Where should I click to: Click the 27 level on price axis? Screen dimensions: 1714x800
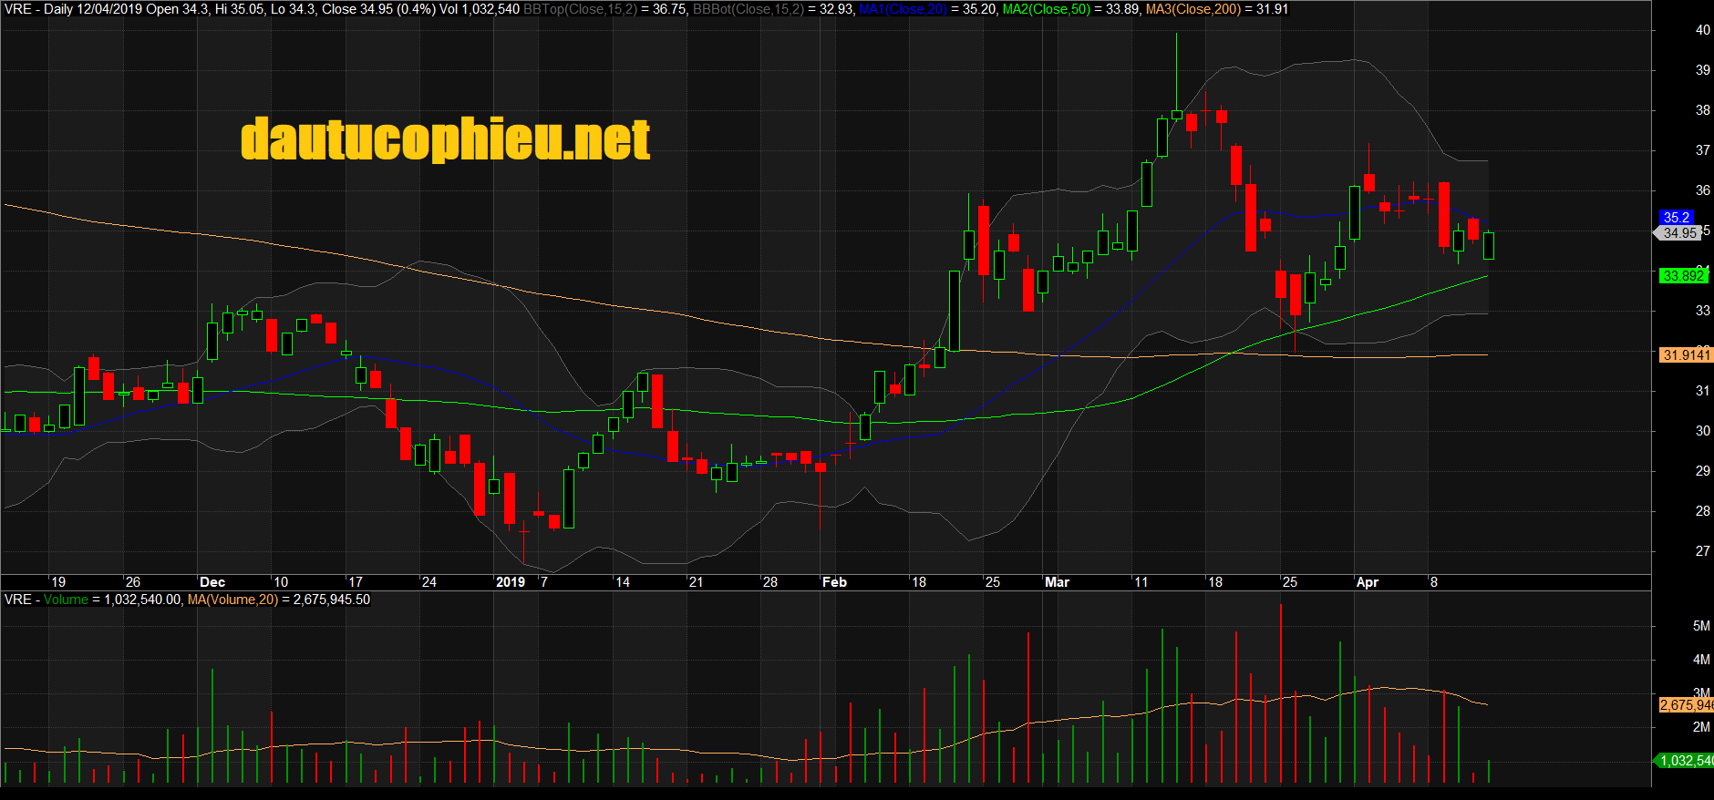(x=1702, y=551)
